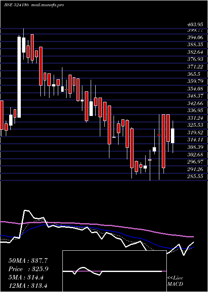
Task: Click the 285.55 price axis label
Action: (x=195, y=176)
